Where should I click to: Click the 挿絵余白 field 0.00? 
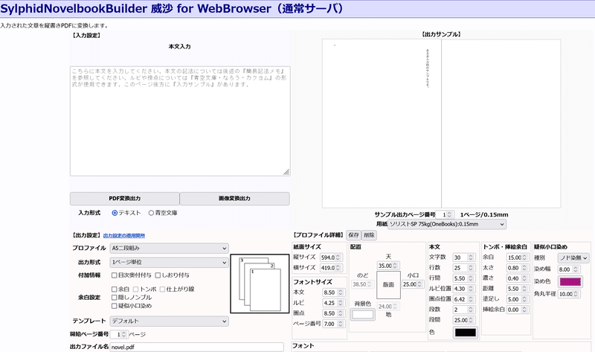tap(518, 310)
